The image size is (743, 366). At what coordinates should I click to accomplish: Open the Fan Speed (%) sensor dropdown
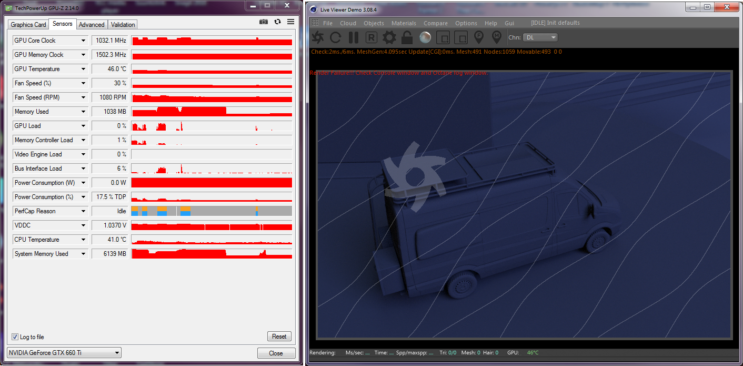83,83
